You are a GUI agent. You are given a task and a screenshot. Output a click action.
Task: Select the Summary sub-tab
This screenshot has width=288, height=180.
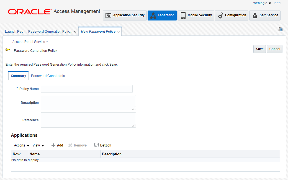point(18,76)
